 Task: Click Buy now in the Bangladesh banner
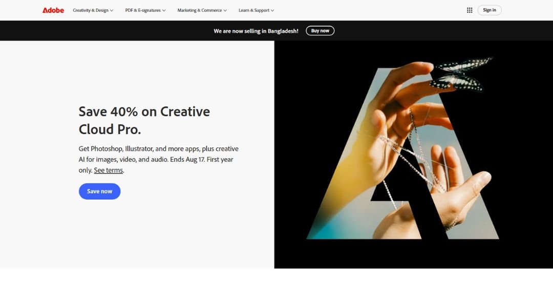(x=320, y=31)
